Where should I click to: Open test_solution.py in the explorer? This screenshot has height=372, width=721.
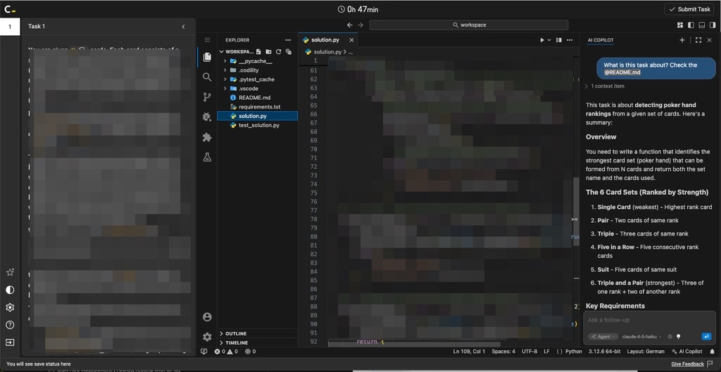click(x=258, y=125)
